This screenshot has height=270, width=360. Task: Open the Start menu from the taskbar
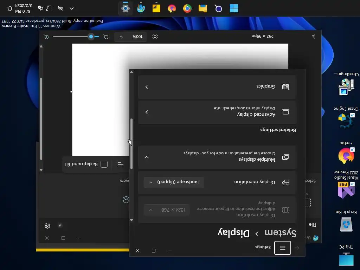(234, 8)
